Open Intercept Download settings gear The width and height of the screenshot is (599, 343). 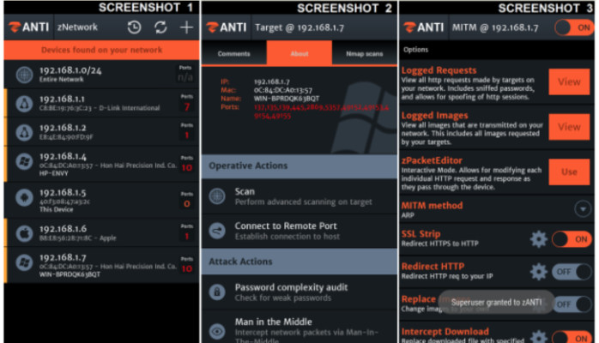(x=539, y=337)
